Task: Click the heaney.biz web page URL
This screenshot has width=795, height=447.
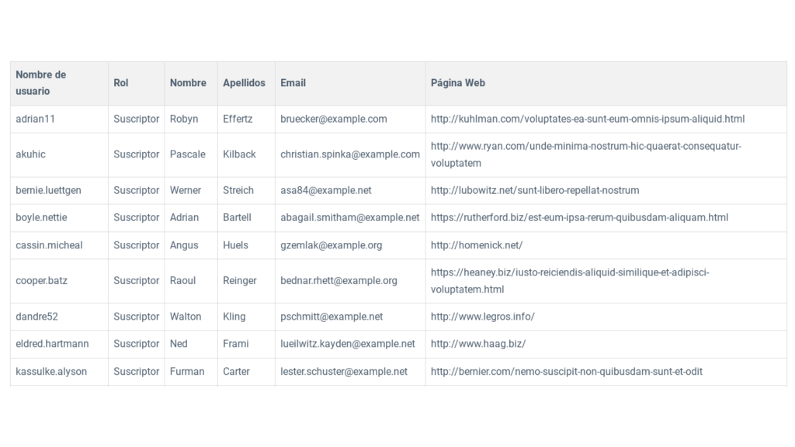Action: pyautogui.click(x=570, y=281)
